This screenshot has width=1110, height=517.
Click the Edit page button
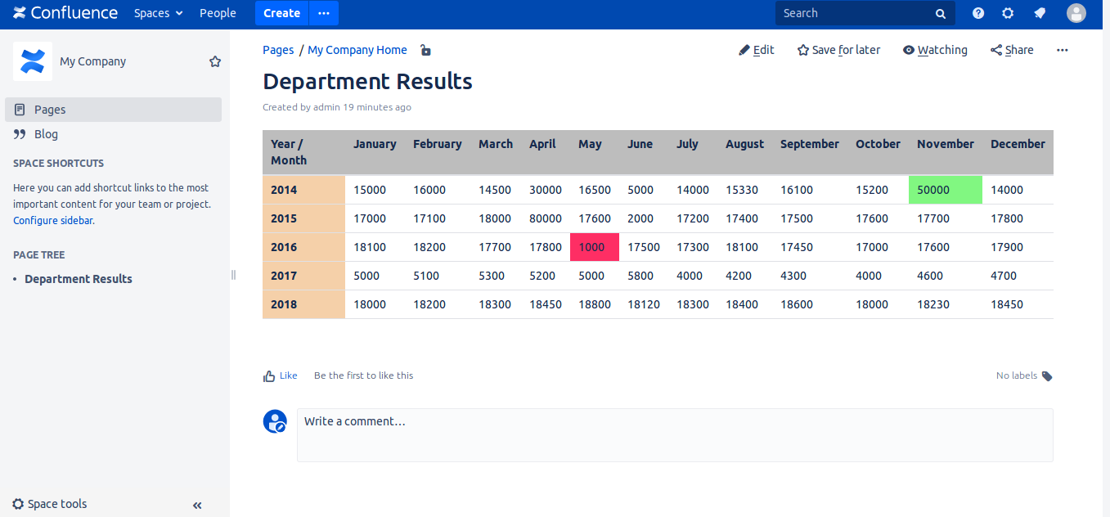[757, 50]
